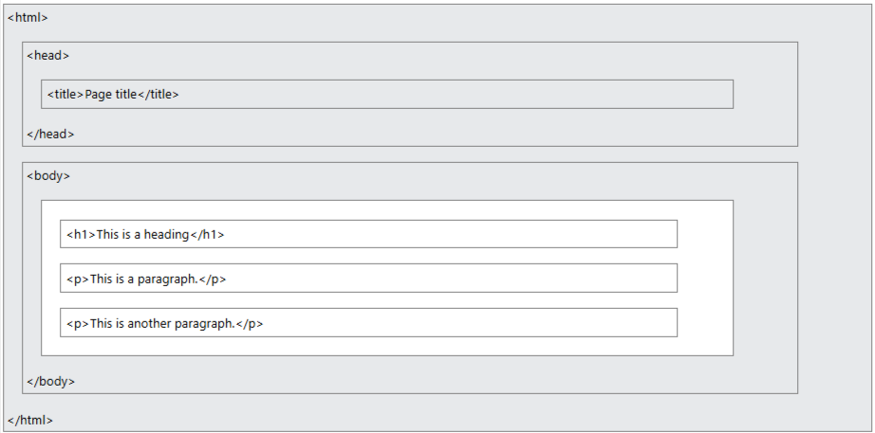Image resolution: width=875 pixels, height=433 pixels.
Task: Click the opening <title> tag
Action: point(65,95)
